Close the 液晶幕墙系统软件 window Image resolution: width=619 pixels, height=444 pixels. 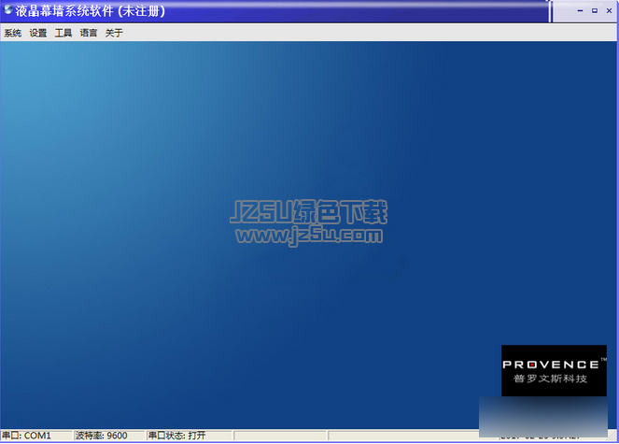(x=609, y=10)
